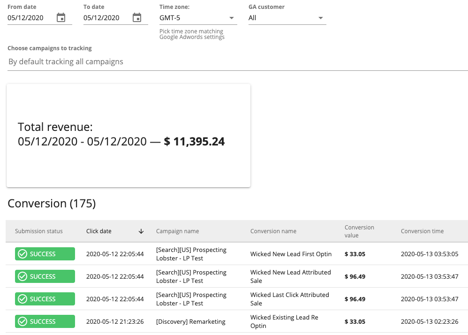Image resolution: width=468 pixels, height=335 pixels.
Task: Click the campaigns to tracking input field
Action: [x=237, y=61]
